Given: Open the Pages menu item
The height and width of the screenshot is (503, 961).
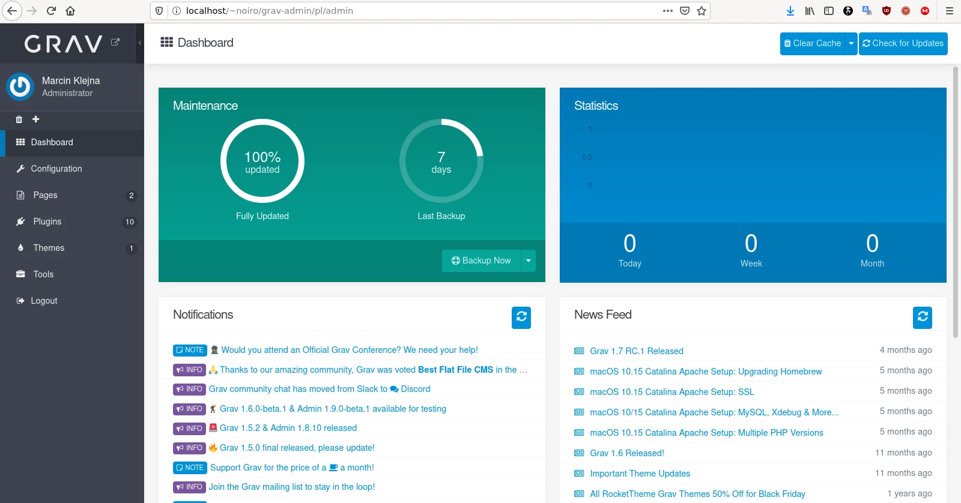Looking at the screenshot, I should pyautogui.click(x=72, y=195).
